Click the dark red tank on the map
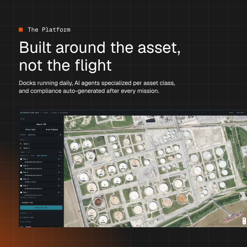The height and width of the screenshot is (247, 247). 98,202
